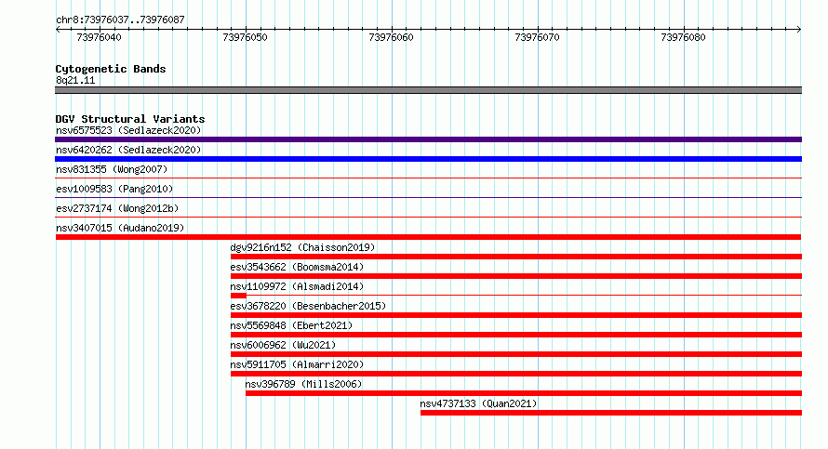The image size is (828, 449).
Task: Click the red nsv5569848 variant bar
Action: tap(516, 335)
